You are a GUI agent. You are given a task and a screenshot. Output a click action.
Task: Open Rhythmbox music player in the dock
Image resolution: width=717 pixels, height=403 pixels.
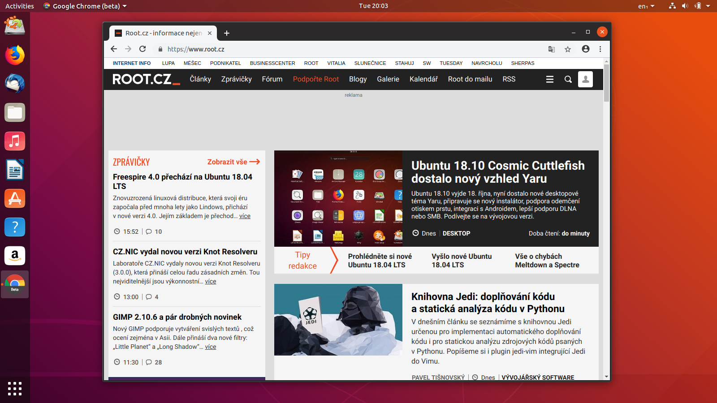point(15,141)
